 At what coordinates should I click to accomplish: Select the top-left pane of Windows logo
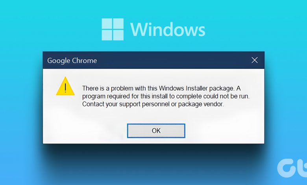[x=107, y=24]
